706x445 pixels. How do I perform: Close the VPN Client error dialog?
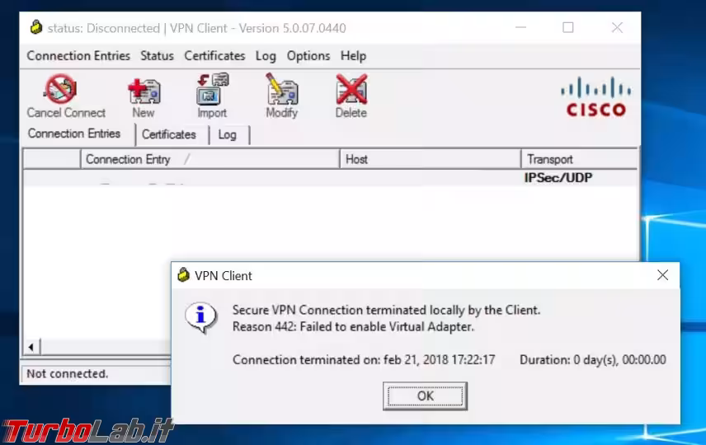click(x=662, y=275)
